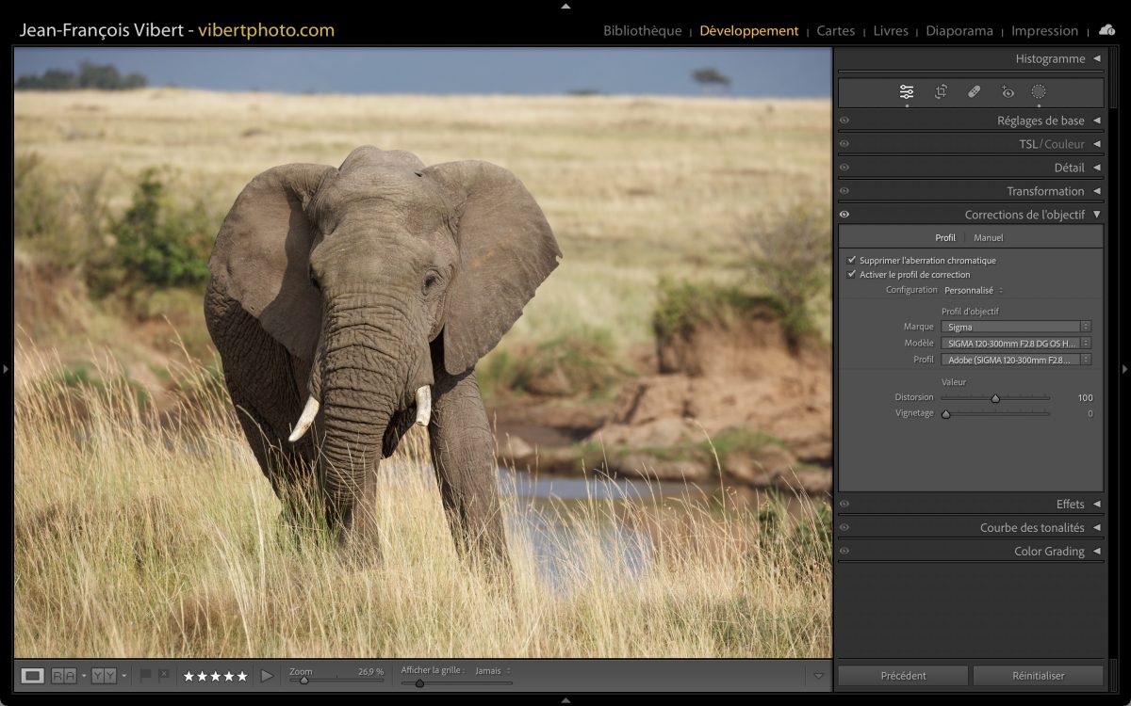This screenshot has width=1131, height=706.
Task: Toggle Activer le profil de correction checkbox
Action: point(852,274)
